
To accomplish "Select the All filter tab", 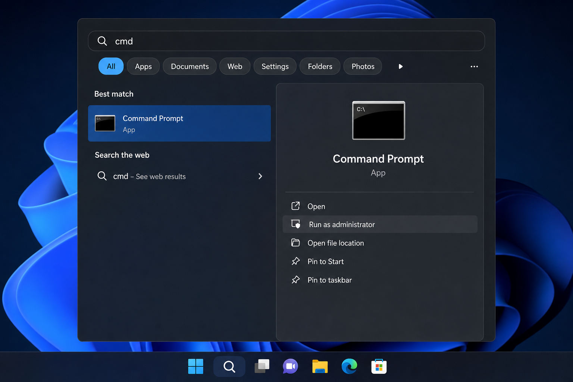I will click(111, 66).
